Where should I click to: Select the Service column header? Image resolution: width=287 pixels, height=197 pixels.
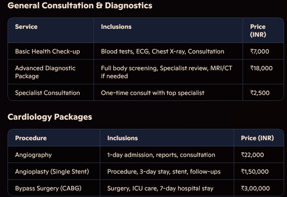26,27
